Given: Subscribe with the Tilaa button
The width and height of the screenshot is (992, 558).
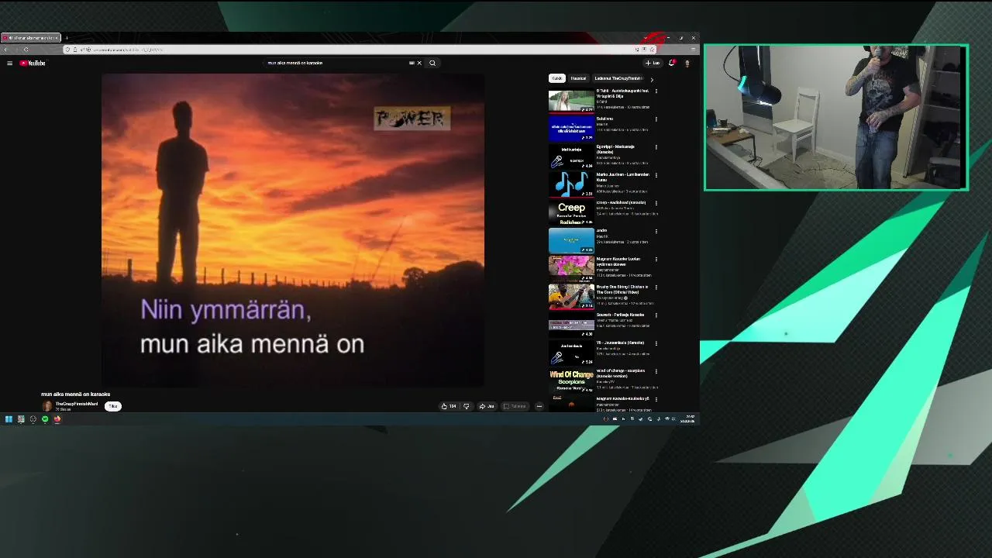Looking at the screenshot, I should [x=113, y=406].
